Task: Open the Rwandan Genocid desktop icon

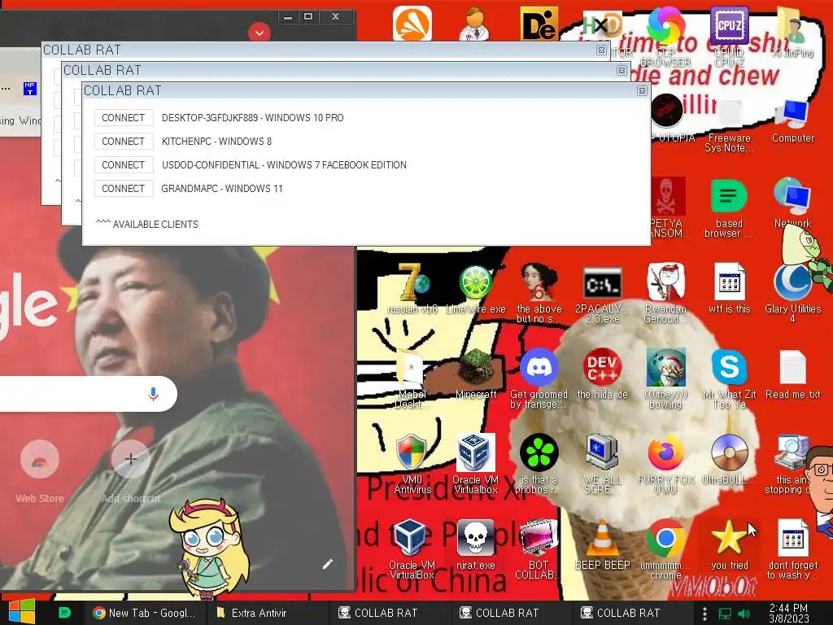Action: (665, 294)
